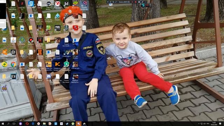Open the notification action center
Screen dimensions: 224x126
[x=220, y=124]
